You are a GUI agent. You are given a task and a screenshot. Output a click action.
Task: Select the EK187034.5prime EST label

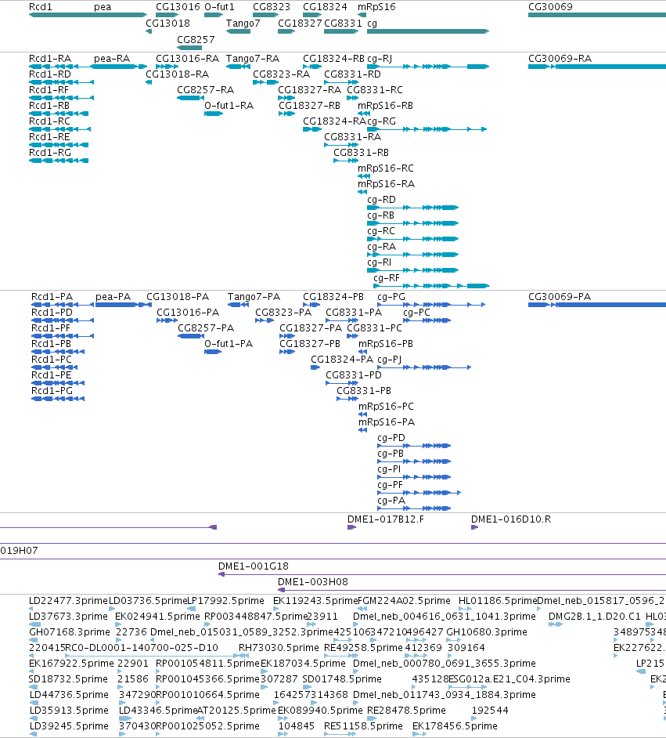click(303, 663)
